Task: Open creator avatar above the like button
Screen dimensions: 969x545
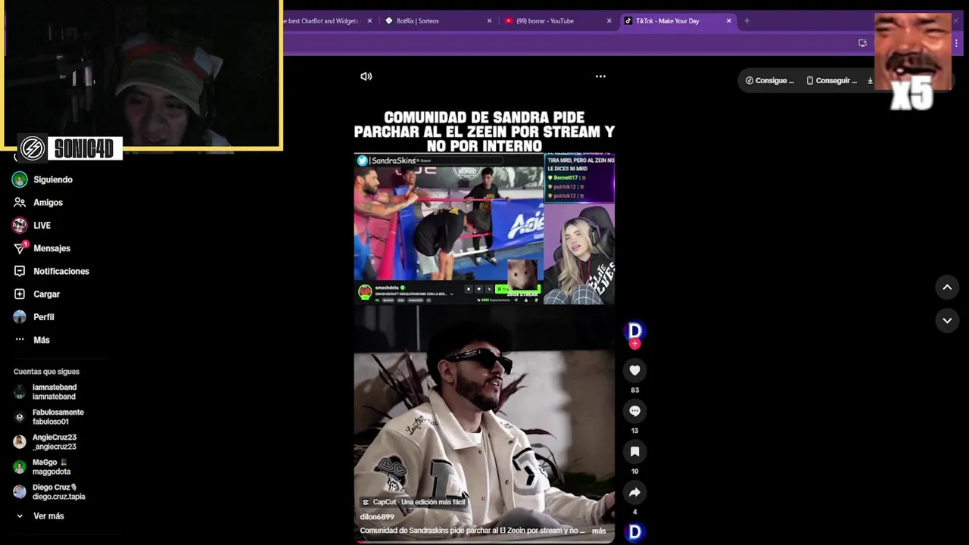Action: click(x=634, y=330)
